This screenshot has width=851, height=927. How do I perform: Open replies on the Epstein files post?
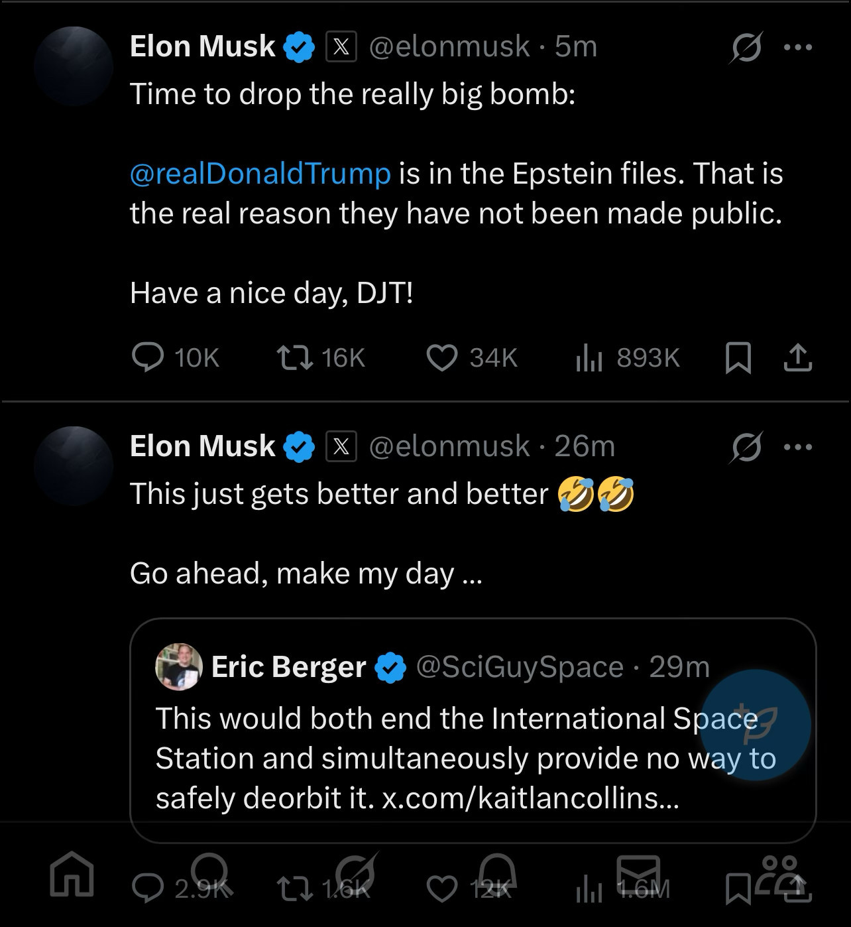tap(175, 358)
